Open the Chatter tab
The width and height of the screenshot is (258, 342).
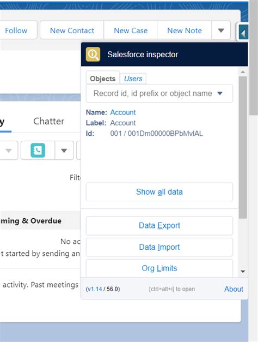coord(49,121)
